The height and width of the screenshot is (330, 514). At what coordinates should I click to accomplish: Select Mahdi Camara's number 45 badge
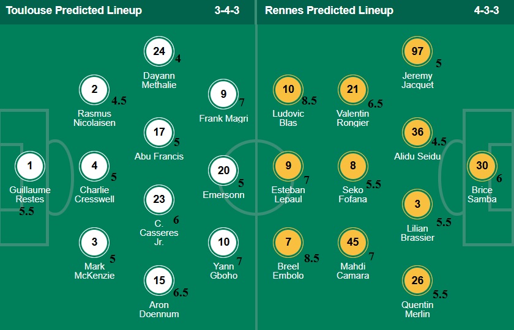click(353, 242)
